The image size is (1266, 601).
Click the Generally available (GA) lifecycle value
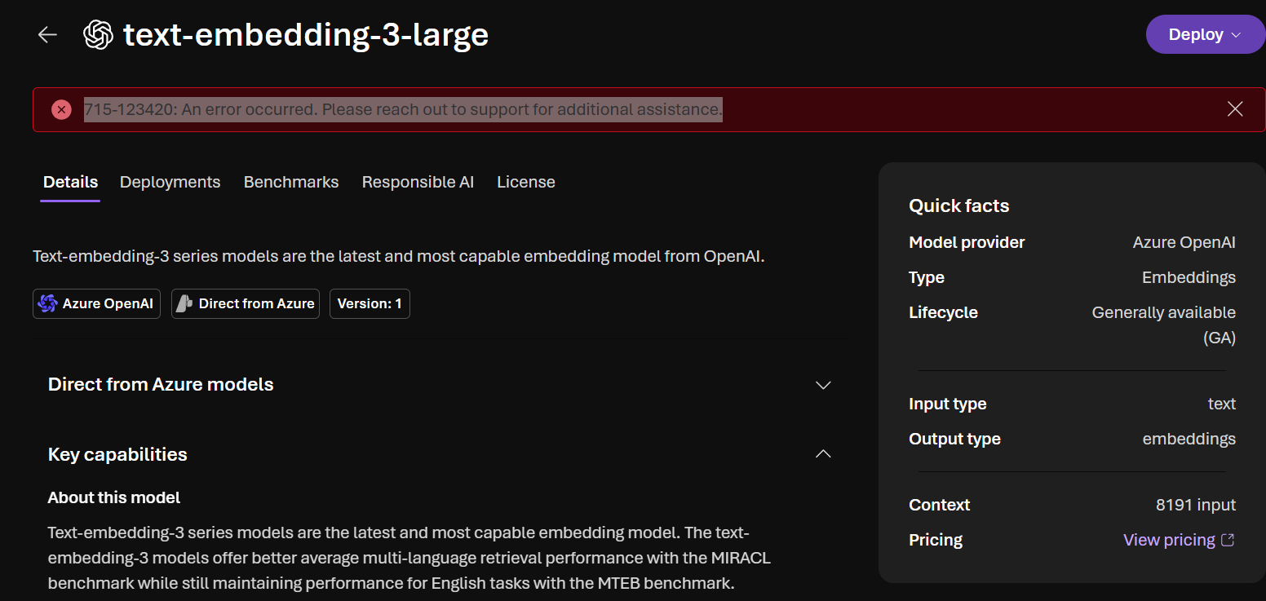(1164, 325)
